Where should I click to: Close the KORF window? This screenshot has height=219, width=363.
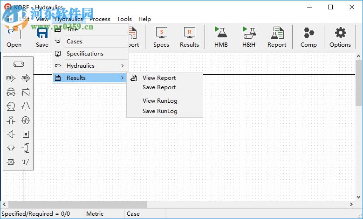352,7
